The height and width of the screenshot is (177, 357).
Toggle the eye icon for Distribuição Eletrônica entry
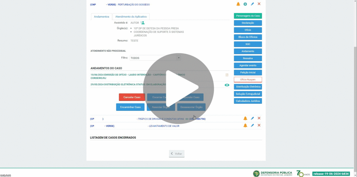pyautogui.click(x=227, y=85)
